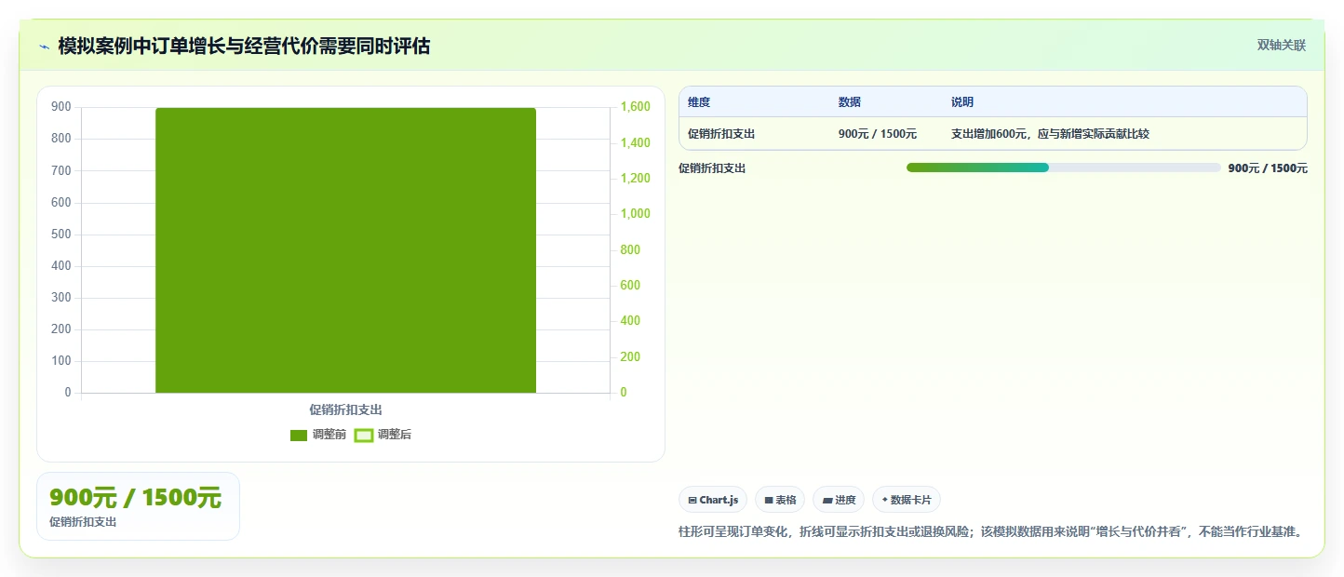The width and height of the screenshot is (1344, 577).
Task: Click the 维度 column header
Action: coord(699,102)
